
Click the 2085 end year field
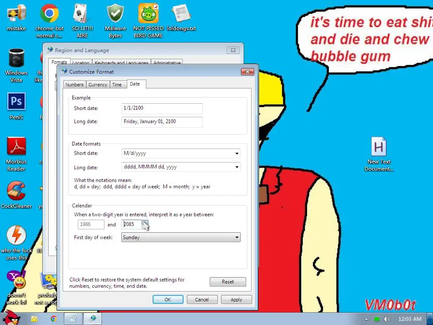tap(132, 224)
